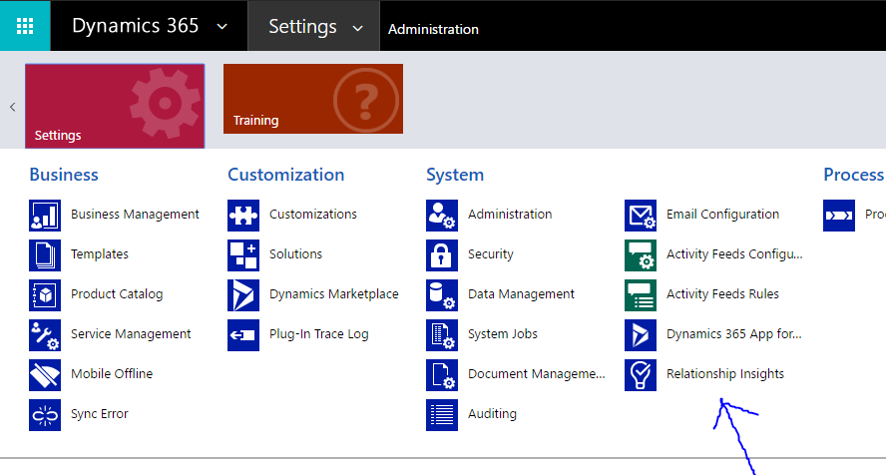Open Customizations link
Image resolution: width=886 pixels, height=475 pixels.
313,215
